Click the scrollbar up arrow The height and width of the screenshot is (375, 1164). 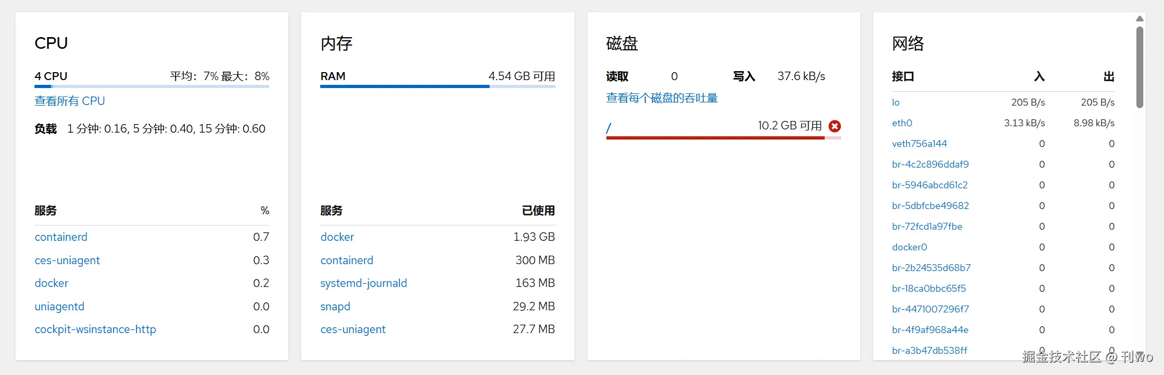pyautogui.click(x=1140, y=19)
